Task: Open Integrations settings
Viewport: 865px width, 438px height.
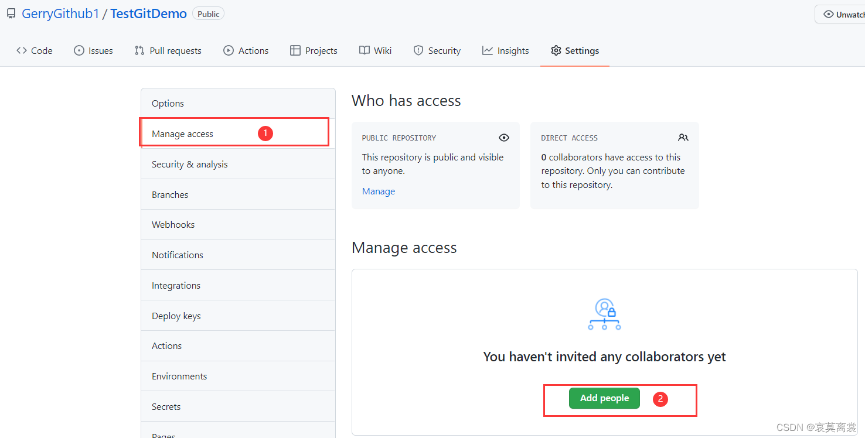Action: tap(238, 285)
